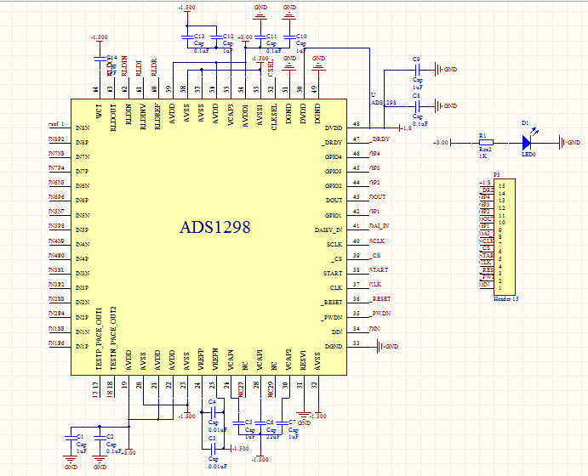Select capacitor C14 symbol above WCT pin

point(100,59)
